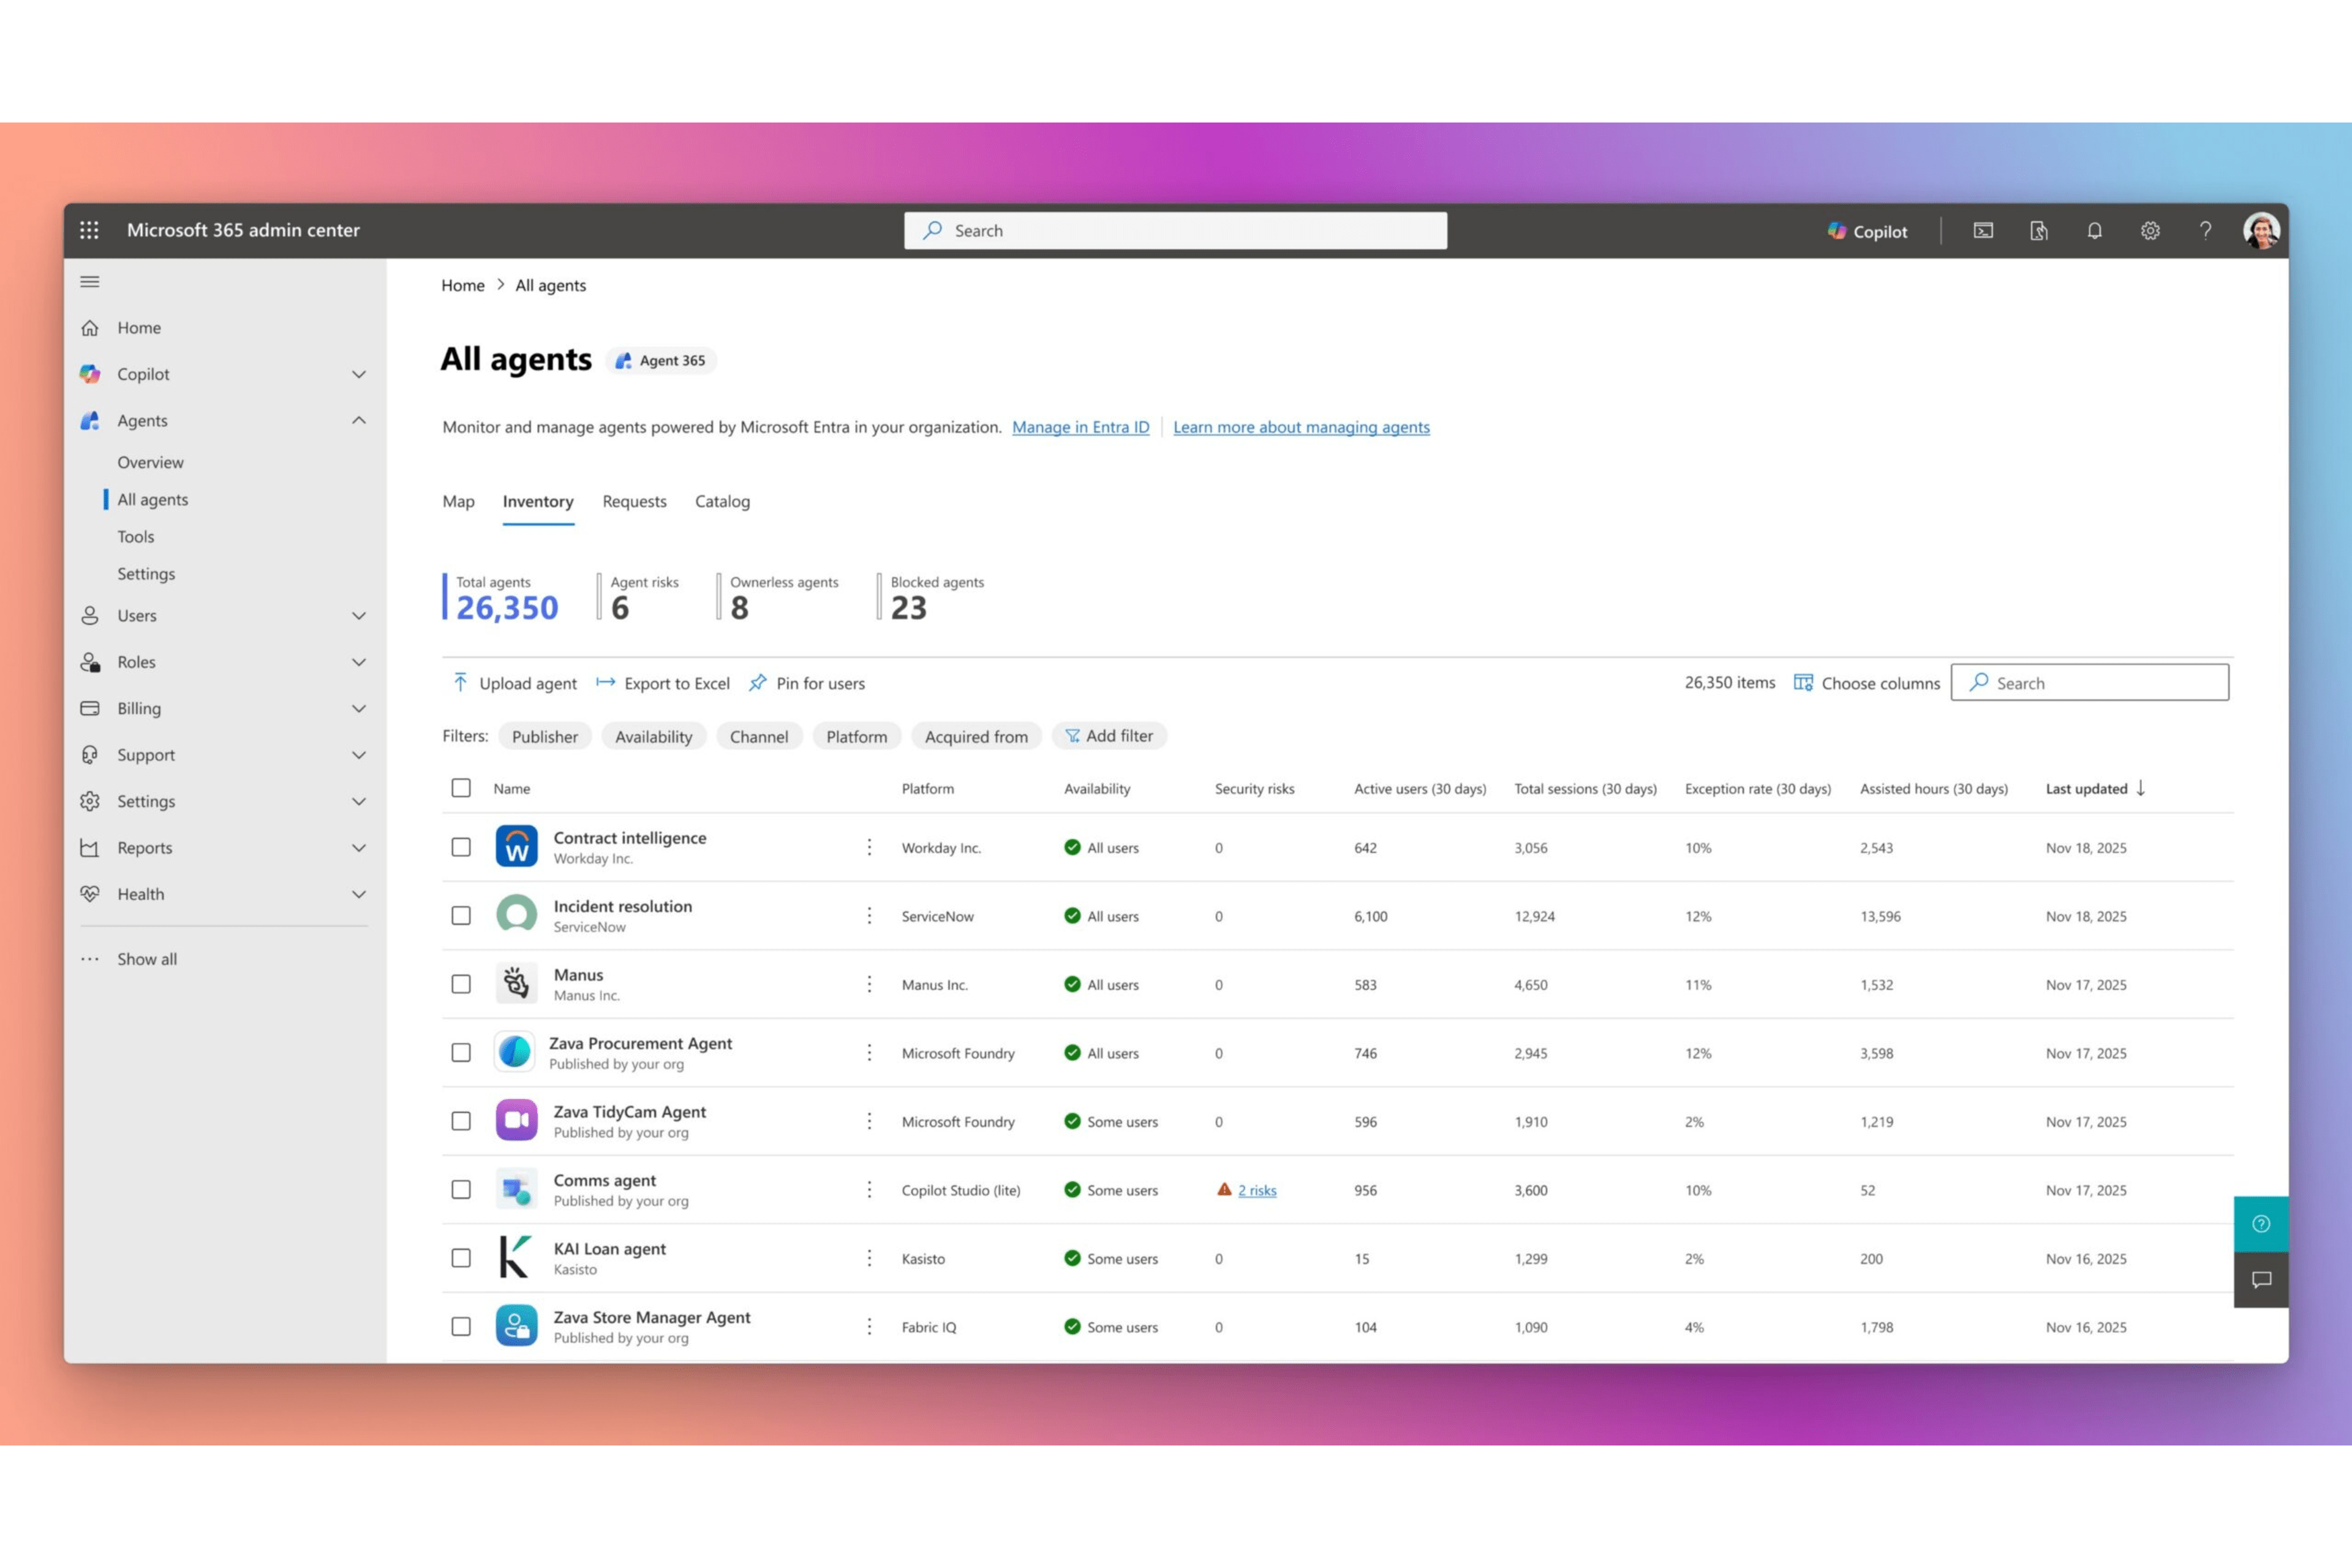Check the Comms agent row checkbox

click(461, 1189)
